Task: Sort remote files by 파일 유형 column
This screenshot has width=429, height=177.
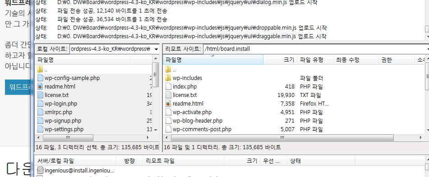Action: 315,60
